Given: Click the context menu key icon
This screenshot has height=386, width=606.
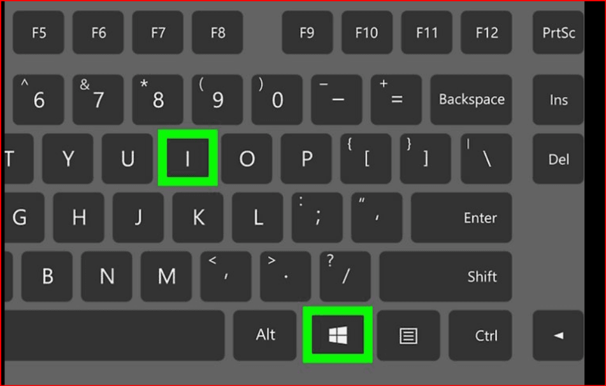Looking at the screenshot, I should pos(408,336).
